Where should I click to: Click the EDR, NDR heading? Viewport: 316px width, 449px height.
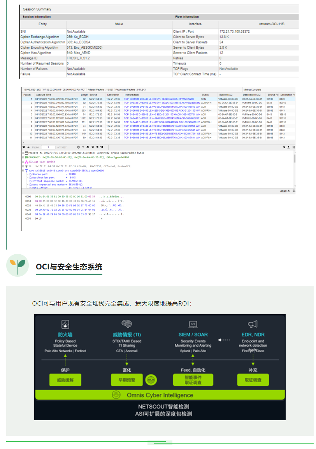pyautogui.click(x=253, y=335)
